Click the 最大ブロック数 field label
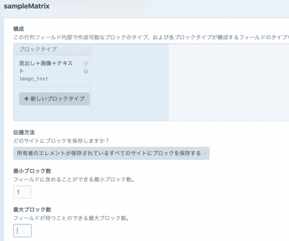289x241 pixels. point(32,209)
